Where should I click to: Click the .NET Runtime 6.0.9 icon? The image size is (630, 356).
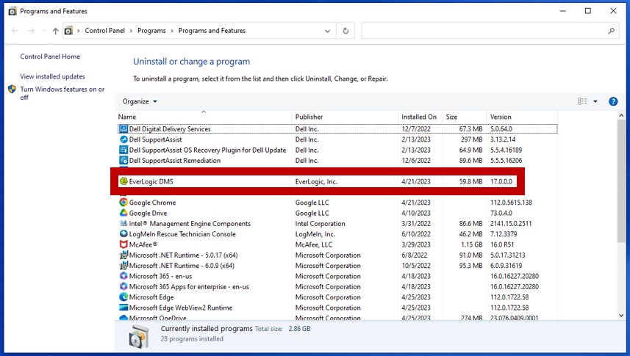[124, 265]
